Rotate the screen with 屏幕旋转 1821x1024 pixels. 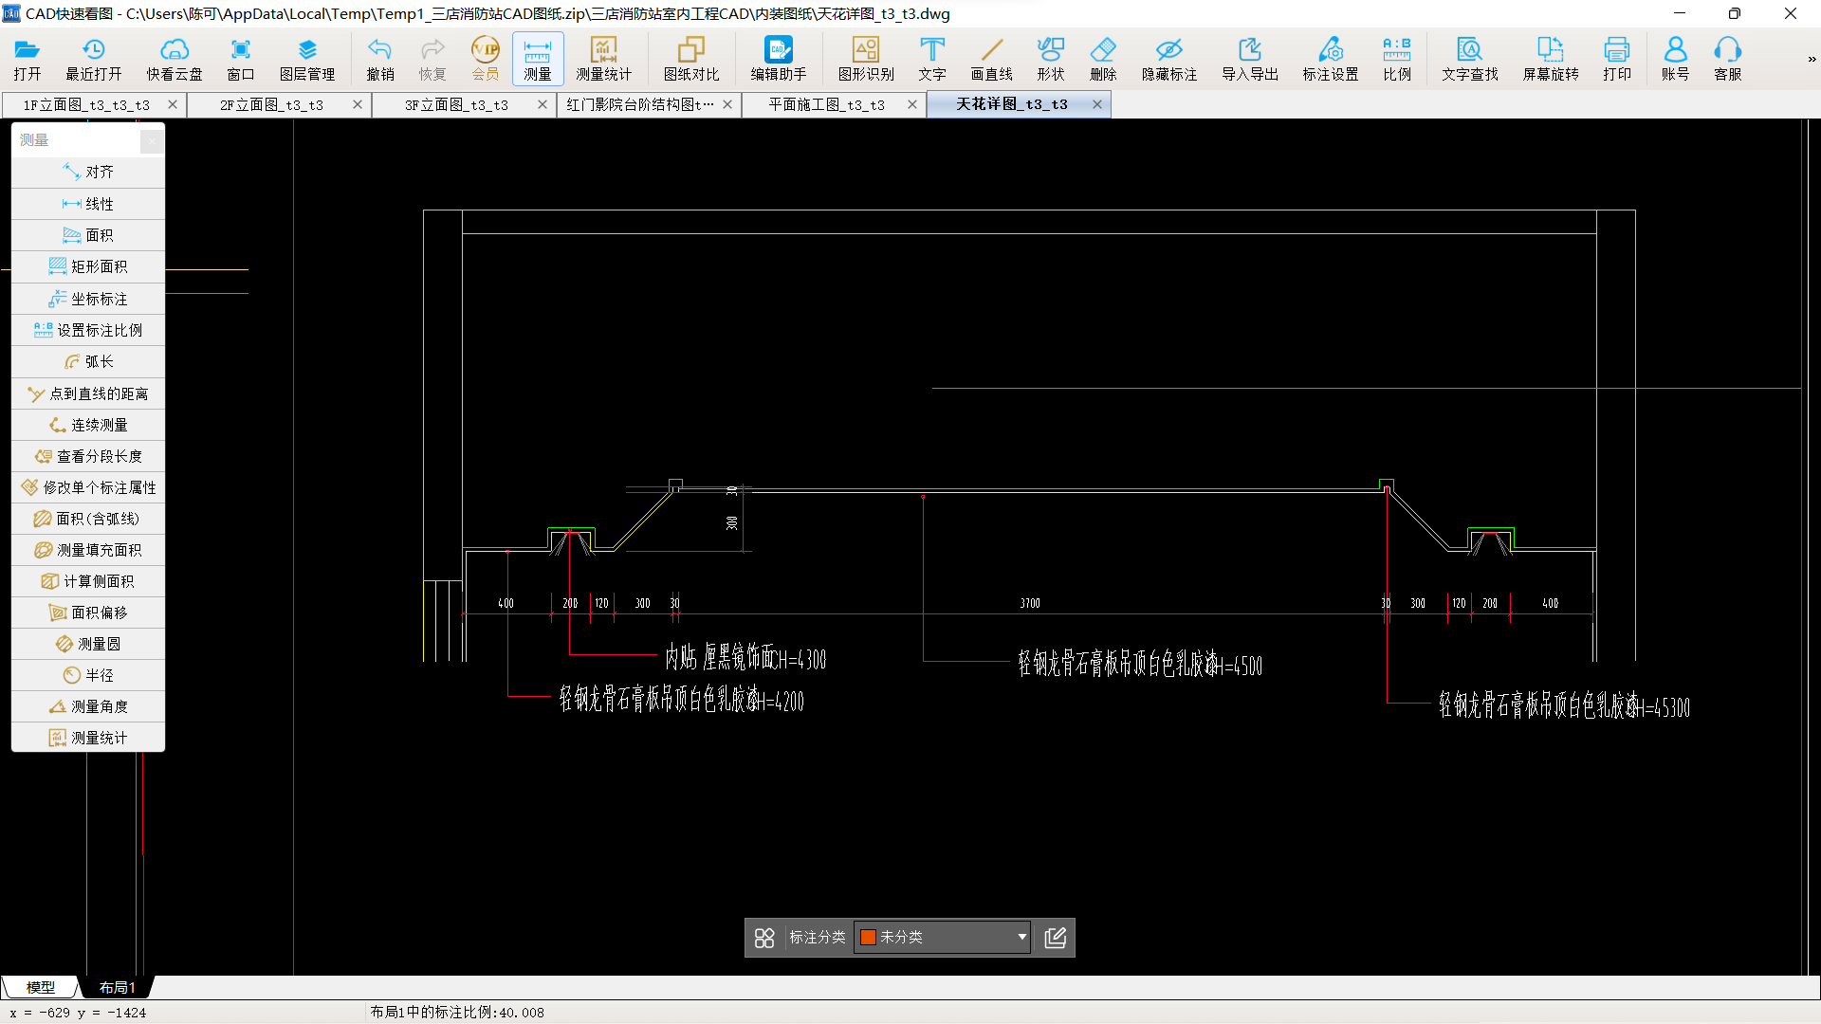point(1551,59)
